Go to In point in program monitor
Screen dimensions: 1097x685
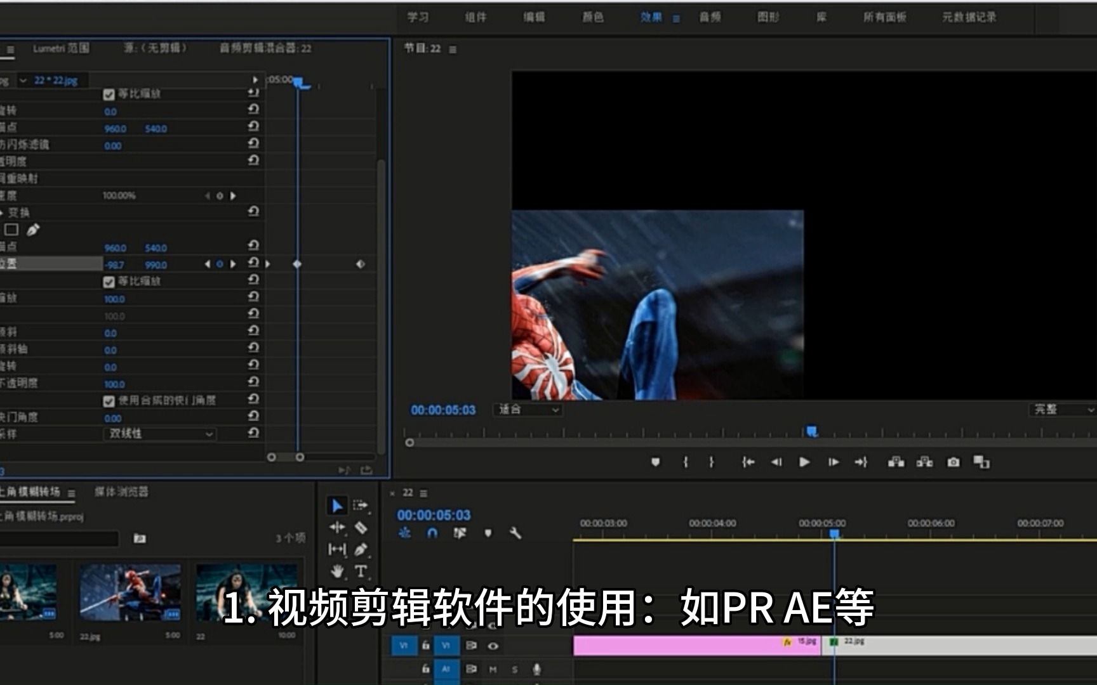(x=748, y=462)
